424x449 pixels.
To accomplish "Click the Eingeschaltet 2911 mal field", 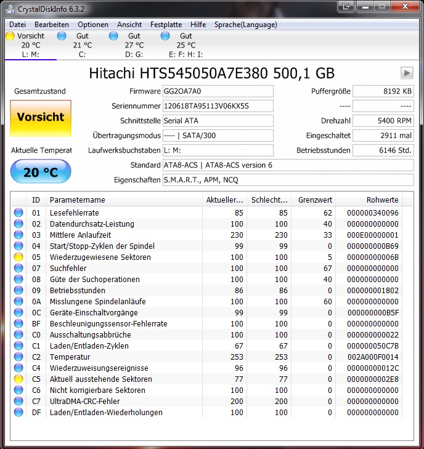I will click(383, 136).
